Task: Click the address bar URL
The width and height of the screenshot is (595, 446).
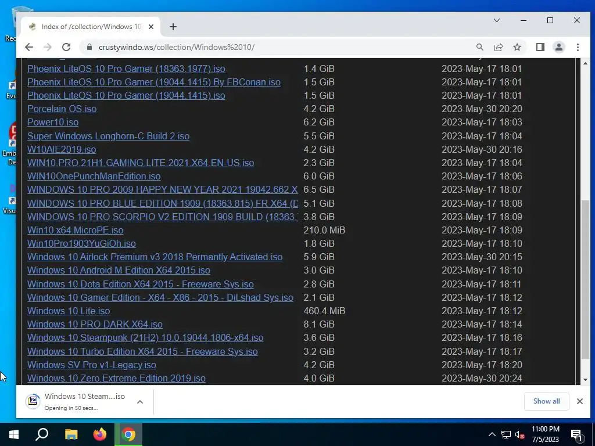Action: pos(177,48)
